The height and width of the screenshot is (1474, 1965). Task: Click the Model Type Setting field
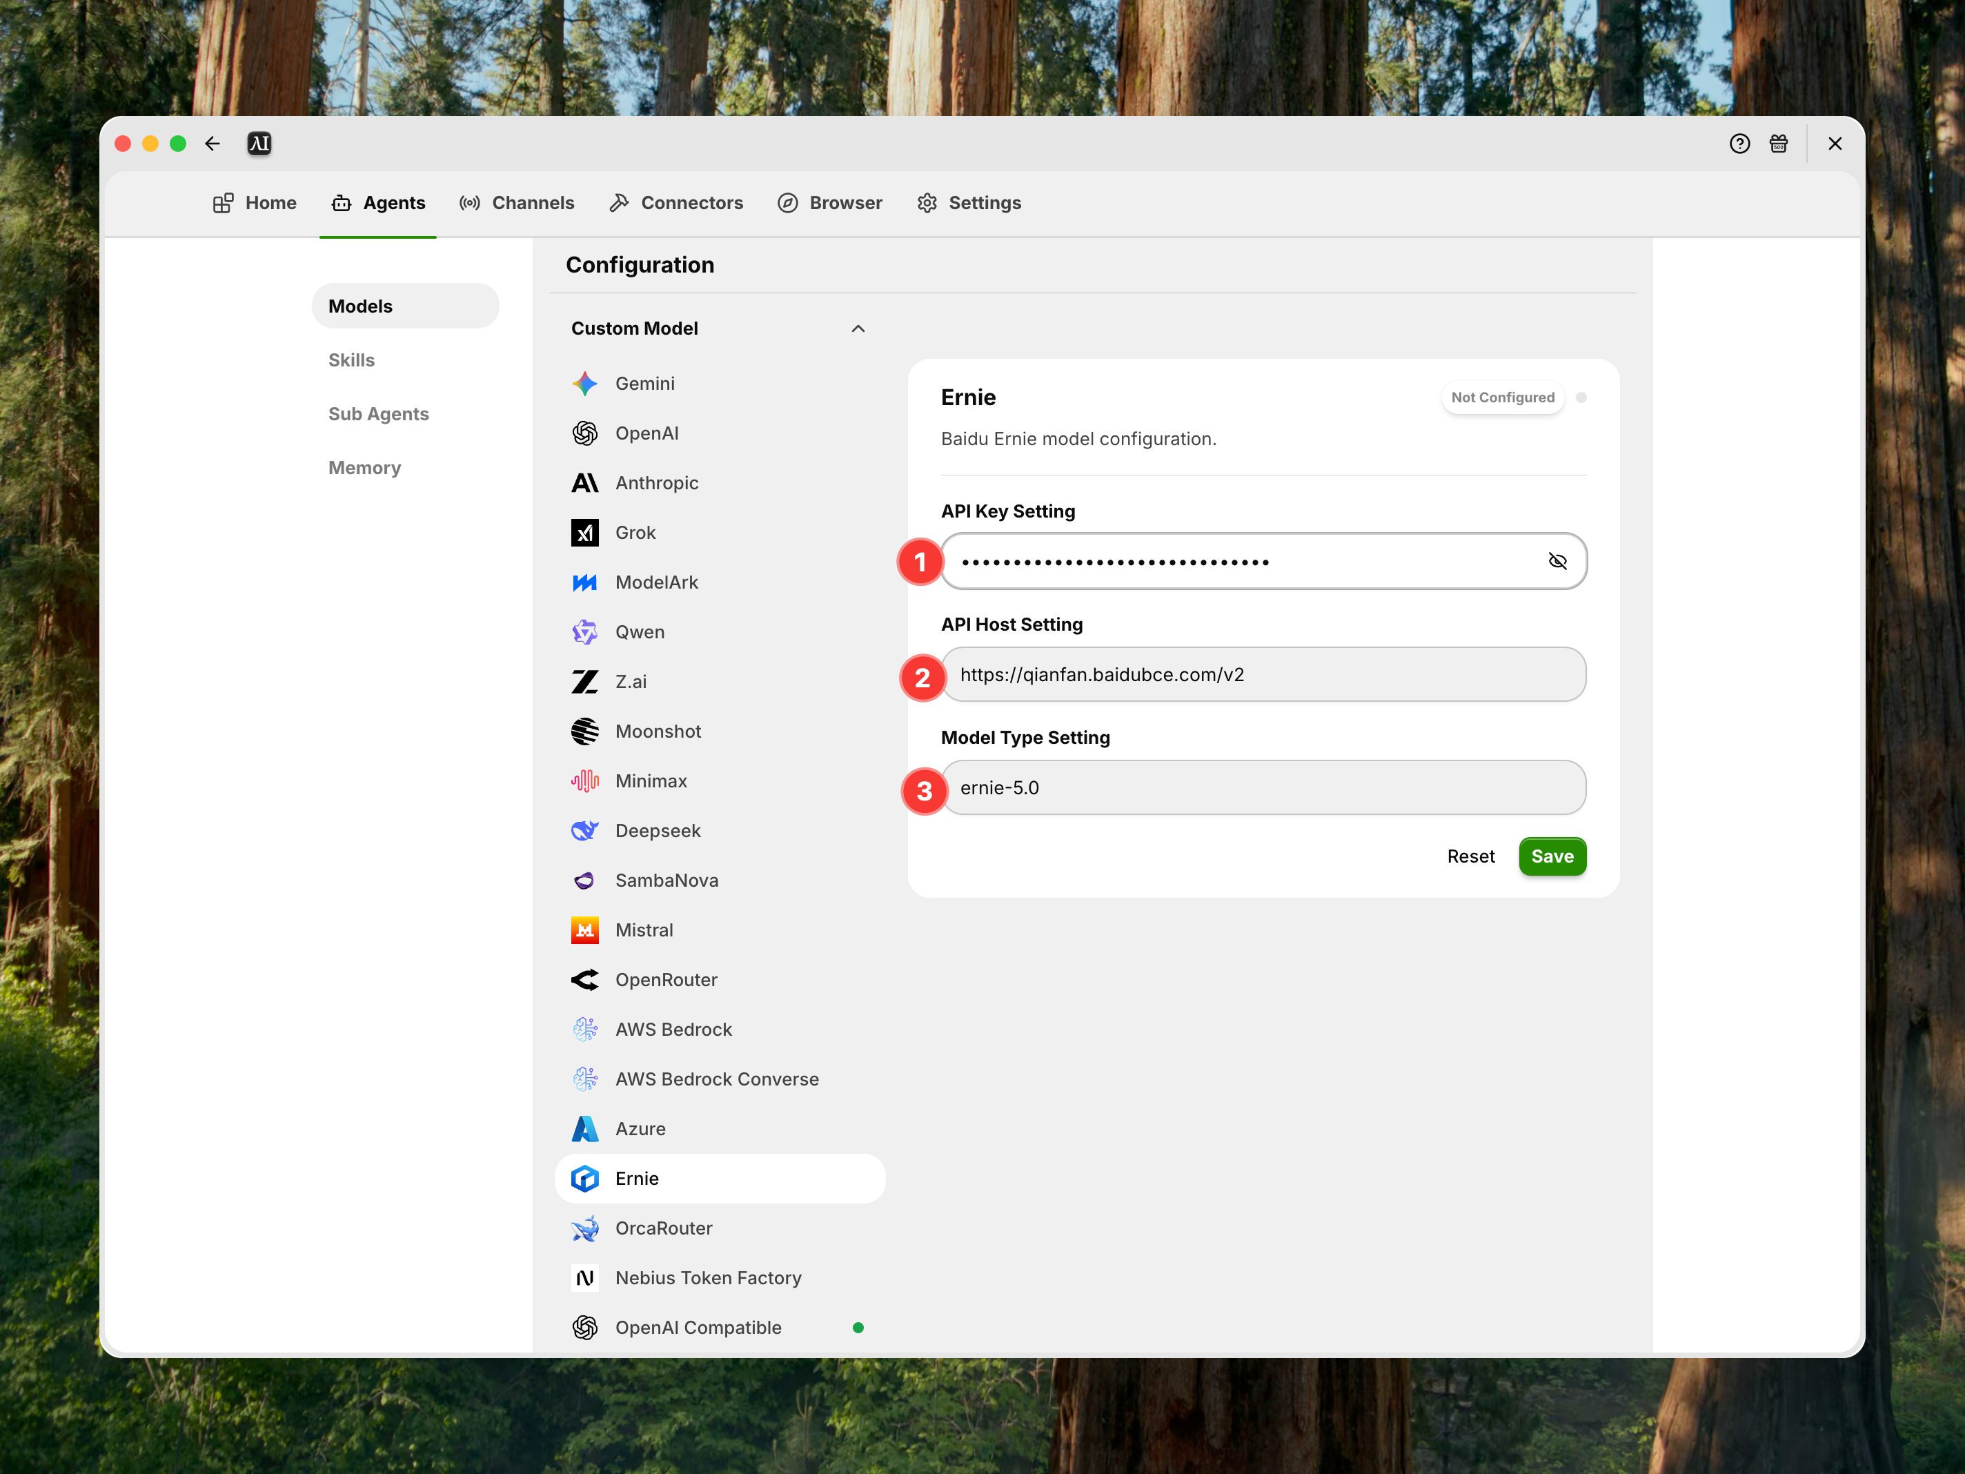(1263, 788)
